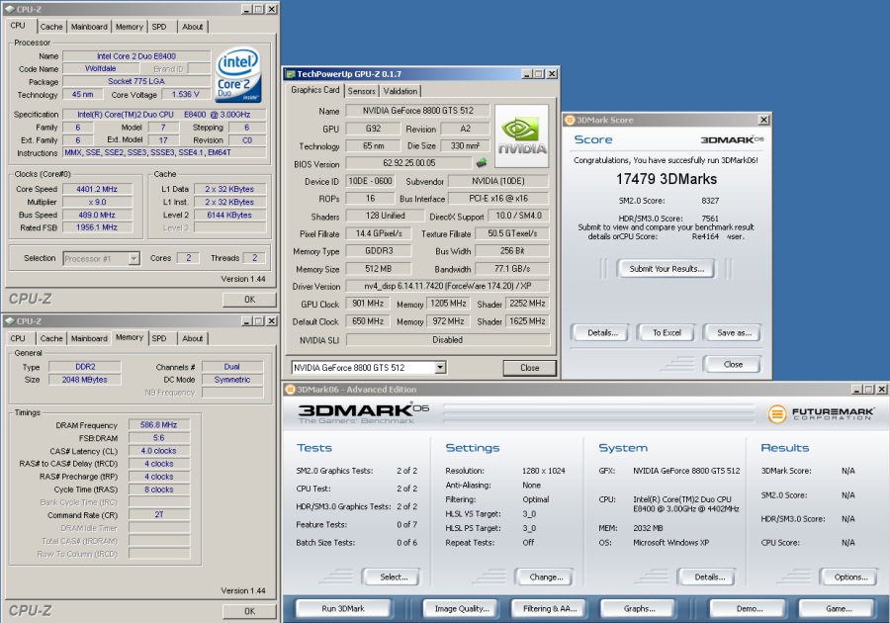
Task: Click Save as button in 3DMark Score
Action: coord(734,333)
